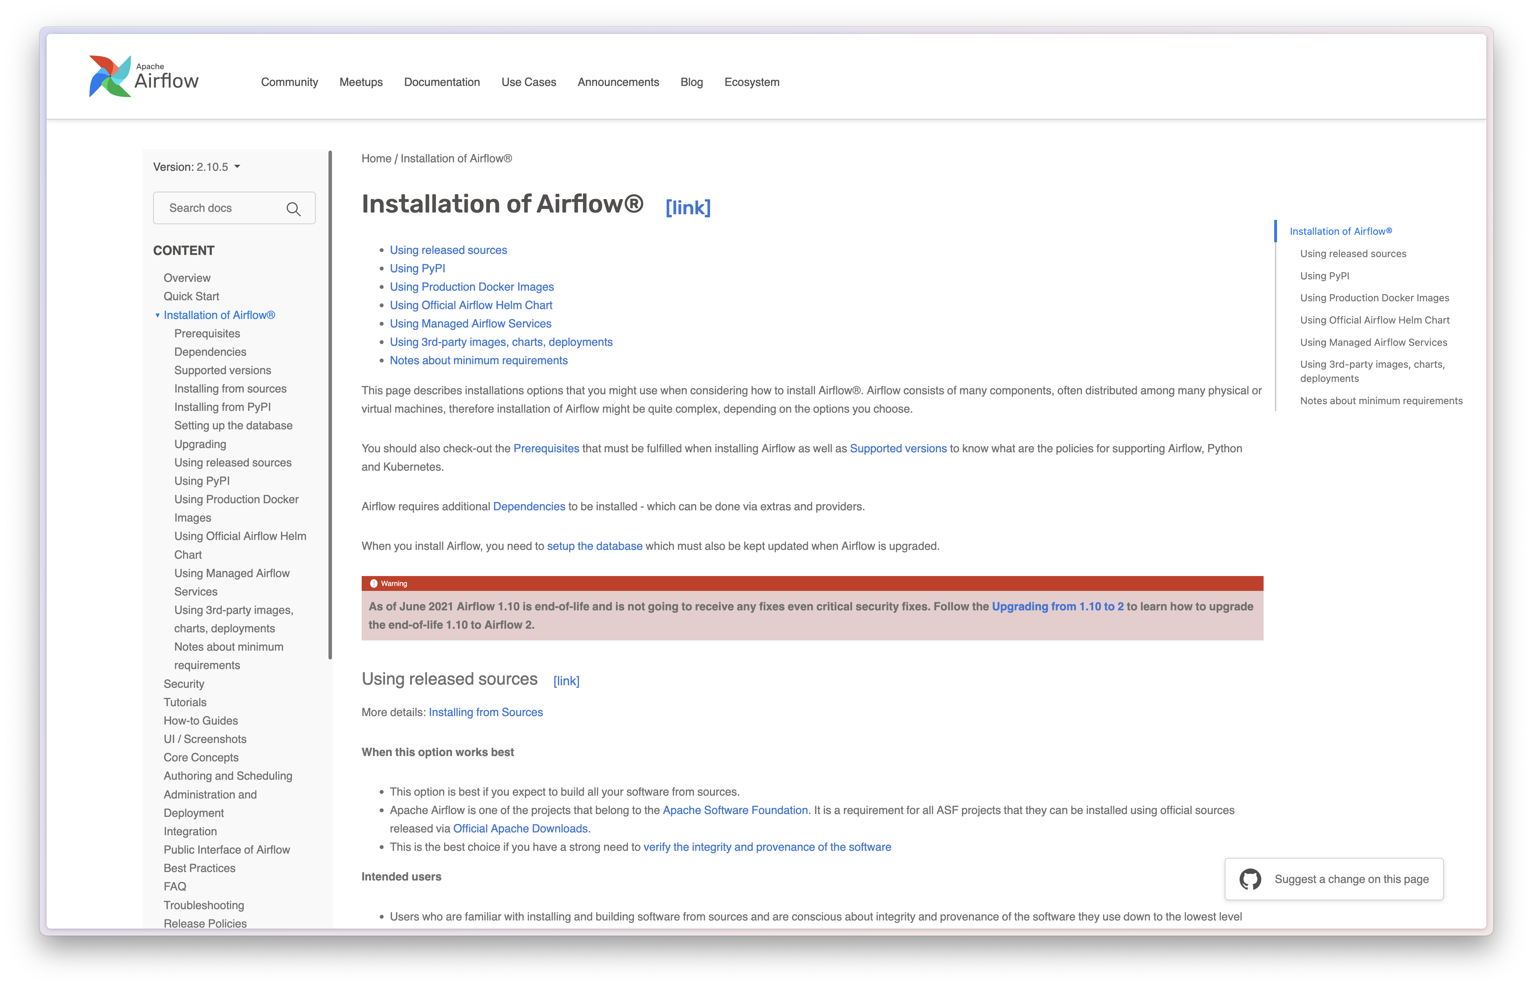The image size is (1533, 988).
Task: Select Troubleshooting in the sidebar
Action: [204, 905]
